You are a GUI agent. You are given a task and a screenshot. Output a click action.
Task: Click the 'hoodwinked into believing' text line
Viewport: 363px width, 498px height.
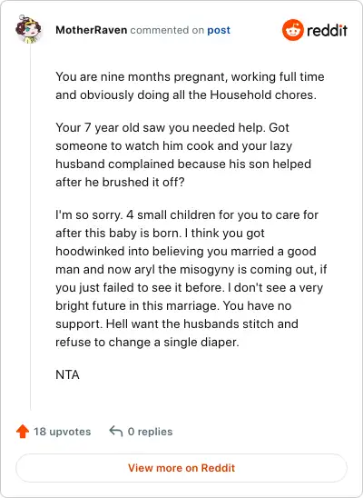[186, 251]
